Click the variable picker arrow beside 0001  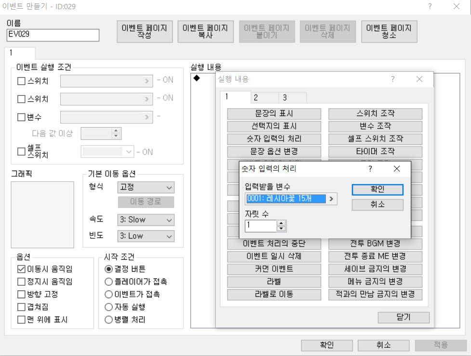pos(331,198)
